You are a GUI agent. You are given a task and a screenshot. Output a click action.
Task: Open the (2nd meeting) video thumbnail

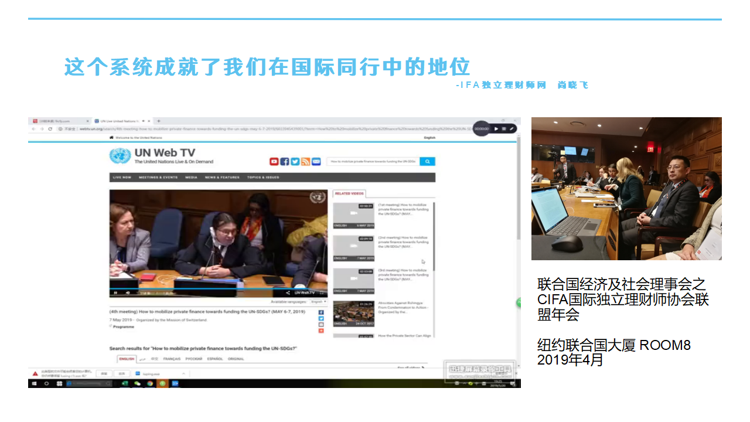click(x=353, y=248)
